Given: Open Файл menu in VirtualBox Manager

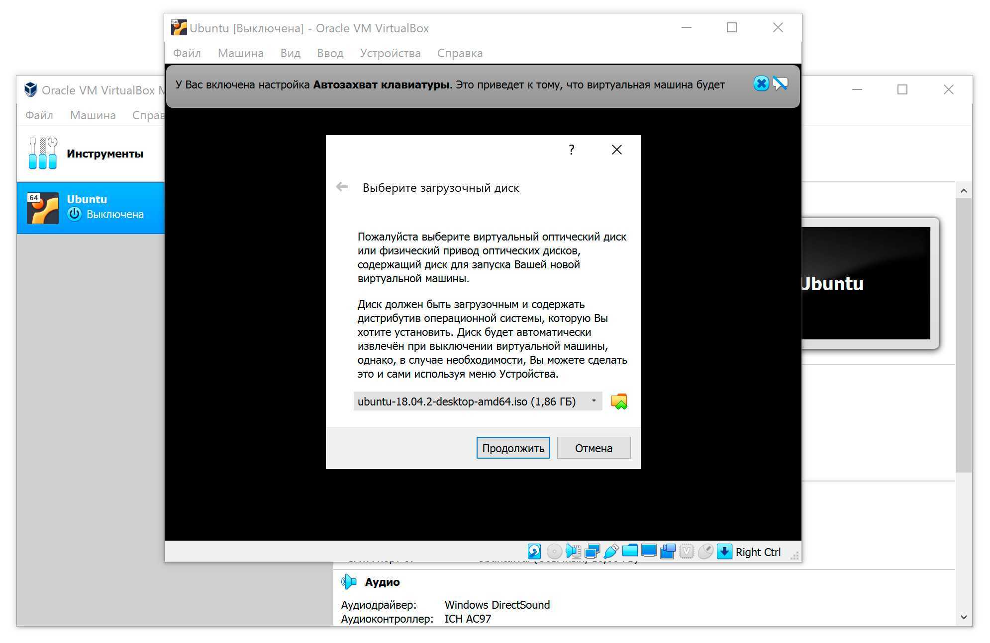Looking at the screenshot, I should (x=39, y=115).
